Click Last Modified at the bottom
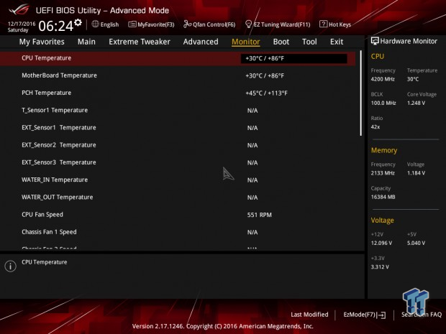Viewport: 446px width, 334px height. 309,315
